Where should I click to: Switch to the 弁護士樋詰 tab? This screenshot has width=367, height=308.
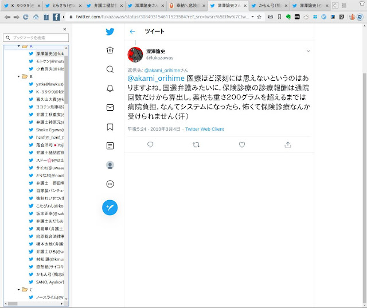(104, 6)
